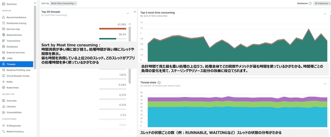Open the Service map icon
Image resolution: width=331 pixels, height=137 pixels.
point(4,29)
